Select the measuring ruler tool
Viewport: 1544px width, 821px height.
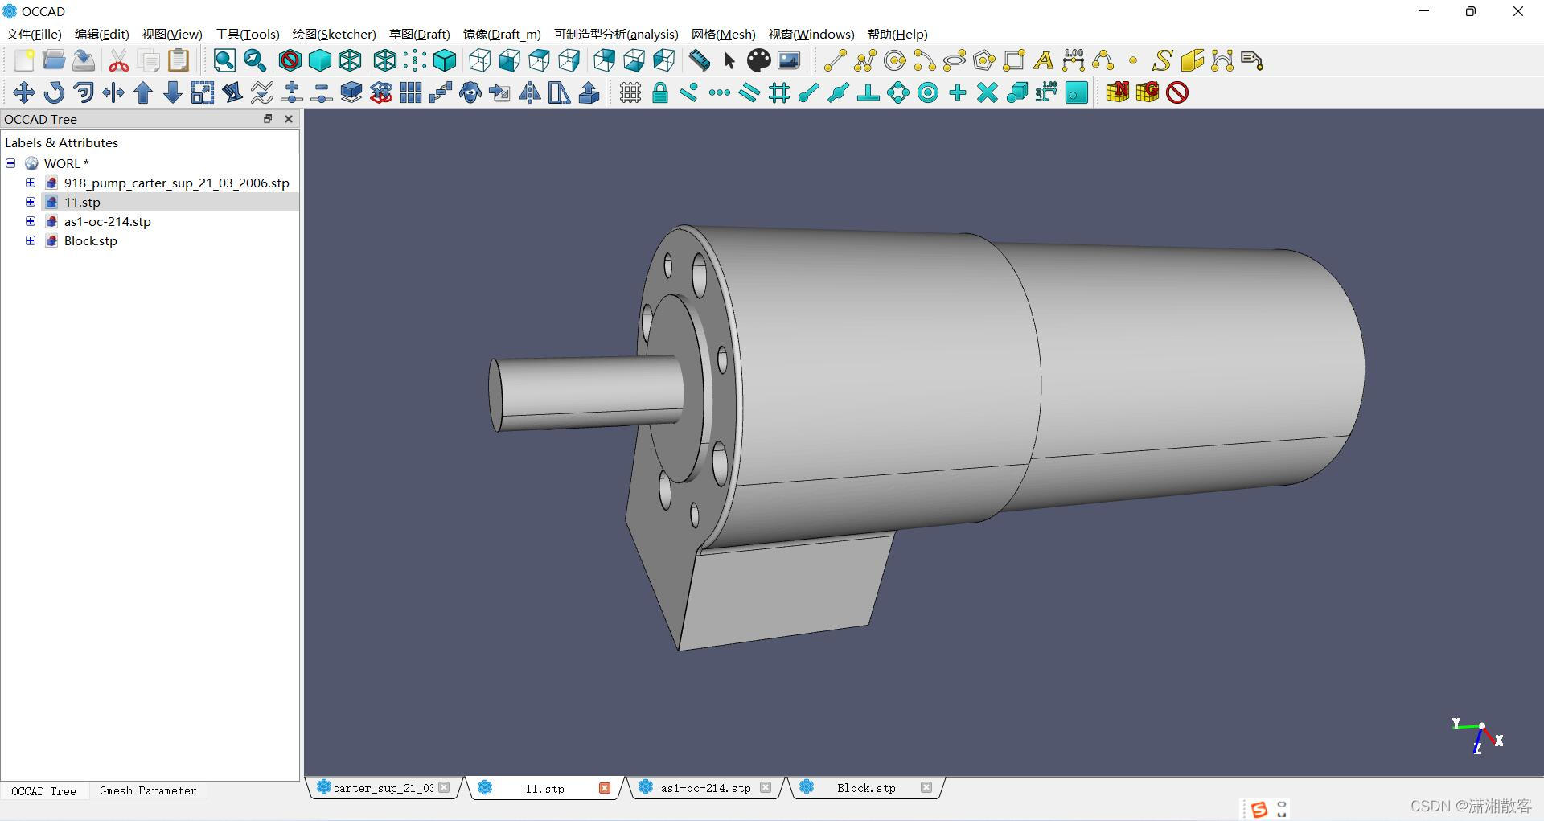(700, 60)
